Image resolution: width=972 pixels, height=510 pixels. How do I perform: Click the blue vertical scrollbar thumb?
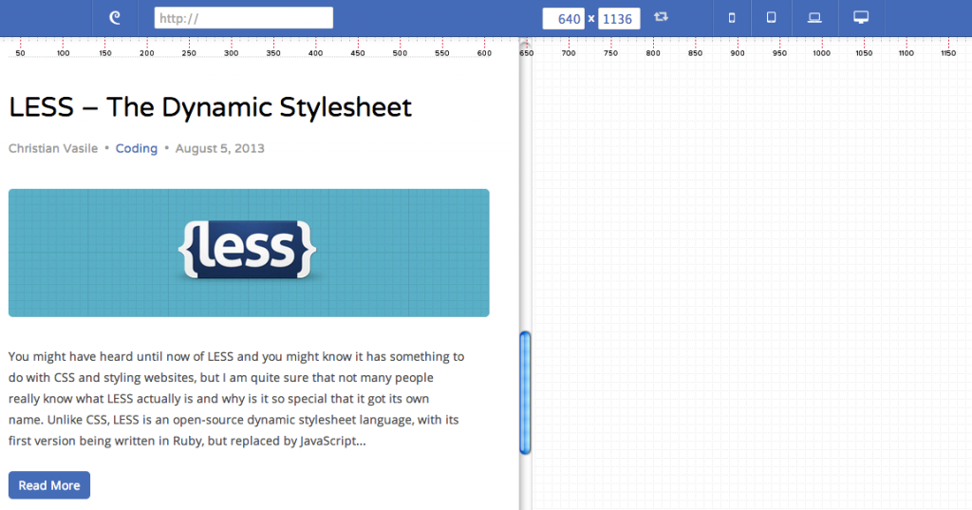click(525, 393)
